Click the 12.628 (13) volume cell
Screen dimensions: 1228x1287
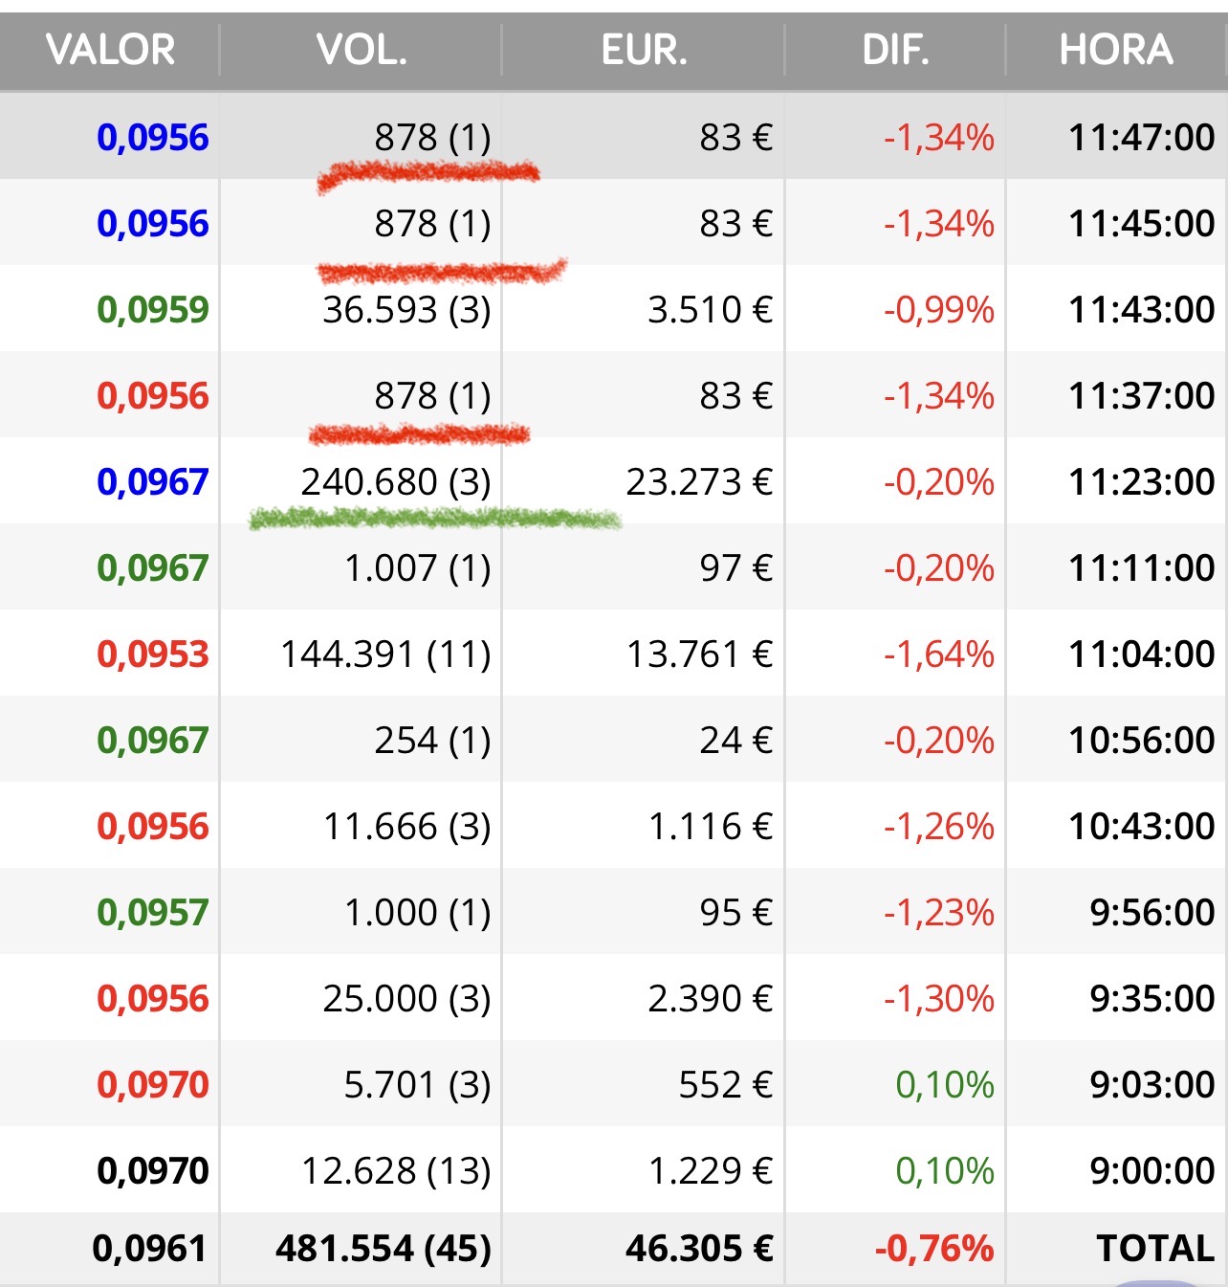396,1171
